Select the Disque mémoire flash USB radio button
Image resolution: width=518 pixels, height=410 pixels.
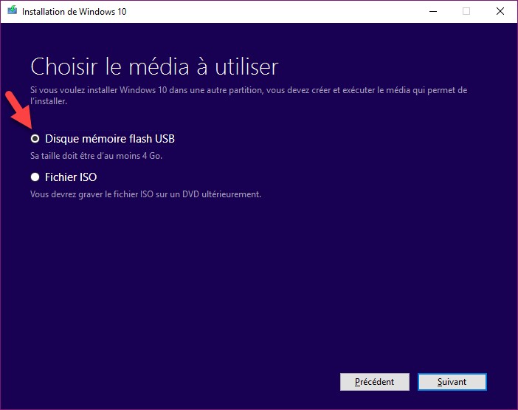tap(35, 139)
